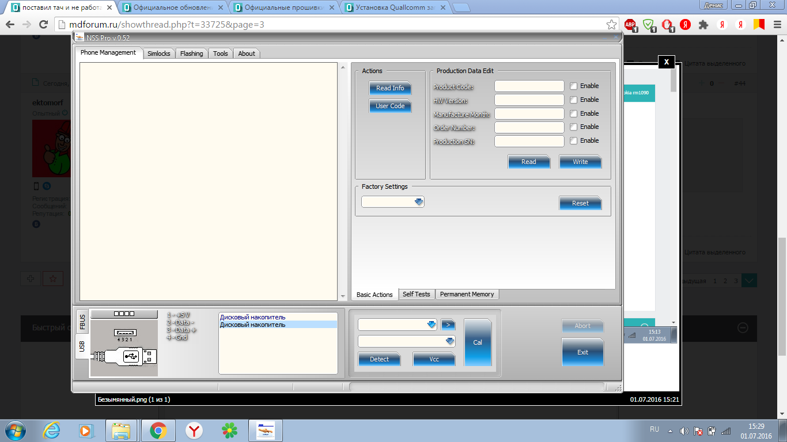Click the volume speaker tray icon
This screenshot has height=442, width=787.
[684, 430]
